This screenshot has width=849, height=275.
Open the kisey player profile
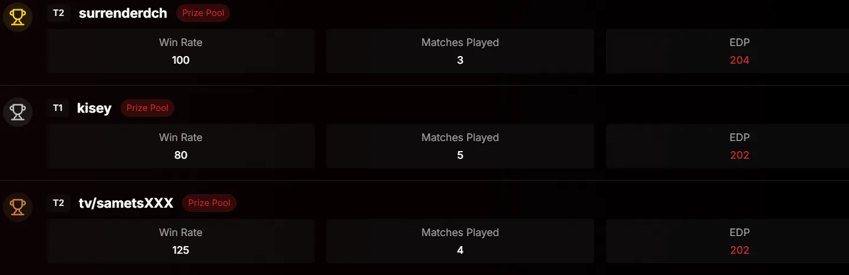click(95, 108)
